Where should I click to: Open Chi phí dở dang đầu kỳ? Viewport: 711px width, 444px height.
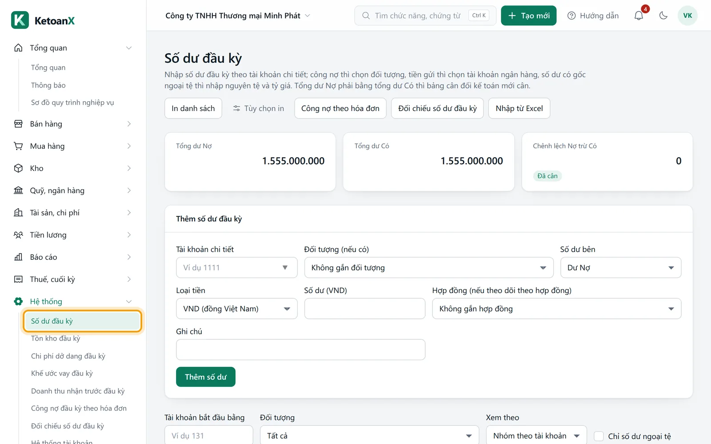[68, 356]
